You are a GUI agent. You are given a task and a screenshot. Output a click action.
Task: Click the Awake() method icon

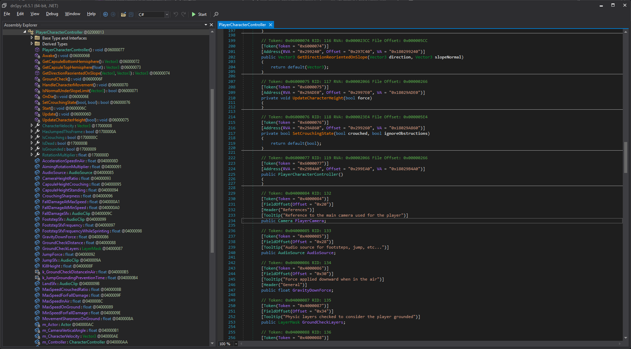[37, 56]
